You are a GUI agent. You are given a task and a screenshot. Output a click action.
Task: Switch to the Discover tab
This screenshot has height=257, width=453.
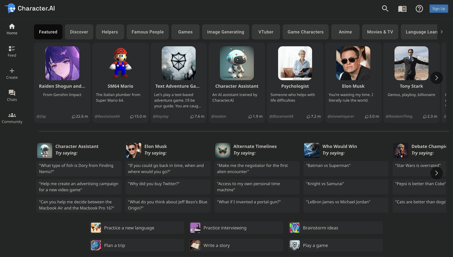point(79,32)
